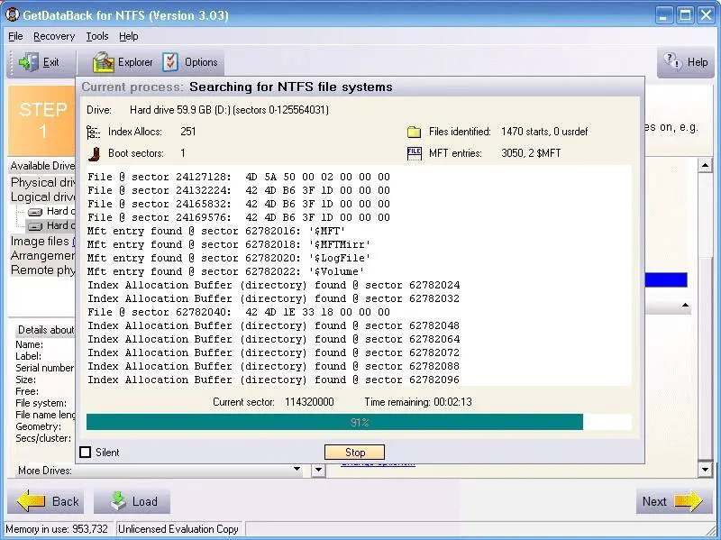The width and height of the screenshot is (721, 540).
Task: Open the Help menu
Action: click(128, 36)
